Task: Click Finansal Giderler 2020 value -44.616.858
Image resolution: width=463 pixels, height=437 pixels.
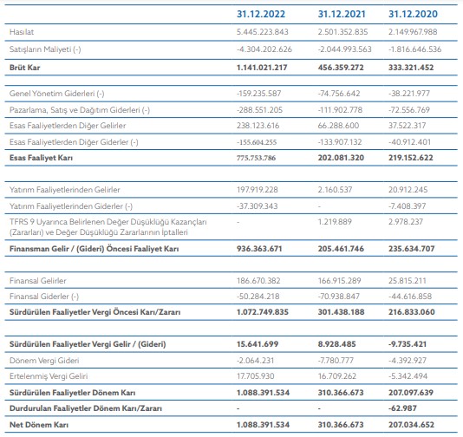Action: click(x=410, y=297)
